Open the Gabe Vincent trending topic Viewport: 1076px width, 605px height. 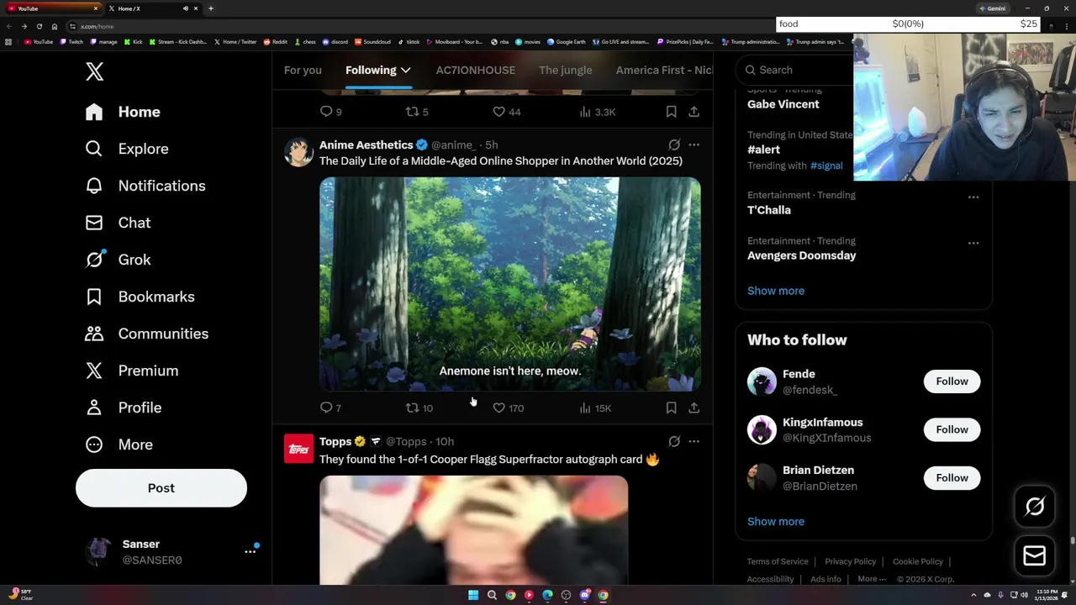coord(783,104)
